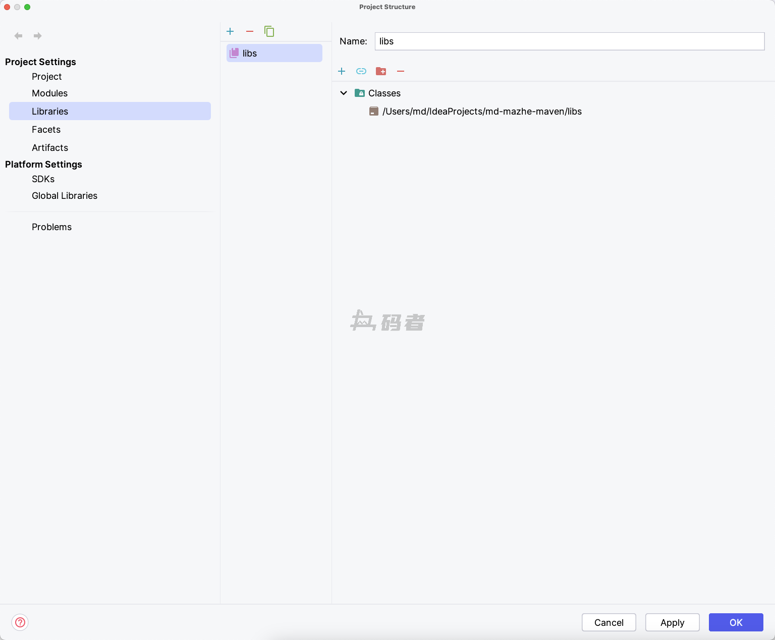Collapse the Classes tree node
The height and width of the screenshot is (640, 775).
344,93
